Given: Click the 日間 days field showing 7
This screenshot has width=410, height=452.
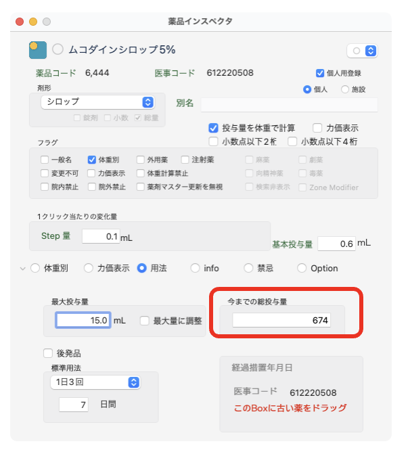Looking at the screenshot, I should [74, 405].
